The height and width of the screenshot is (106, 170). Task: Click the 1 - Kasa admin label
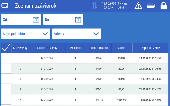[x=123, y=6]
